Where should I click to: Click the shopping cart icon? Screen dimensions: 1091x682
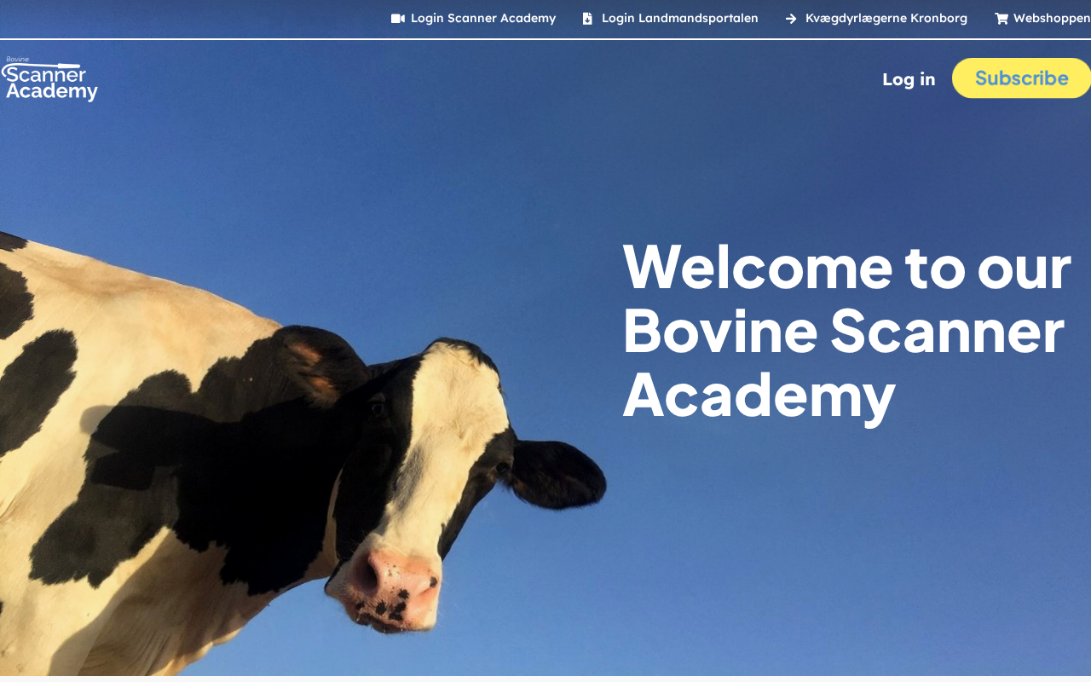coord(1001,18)
